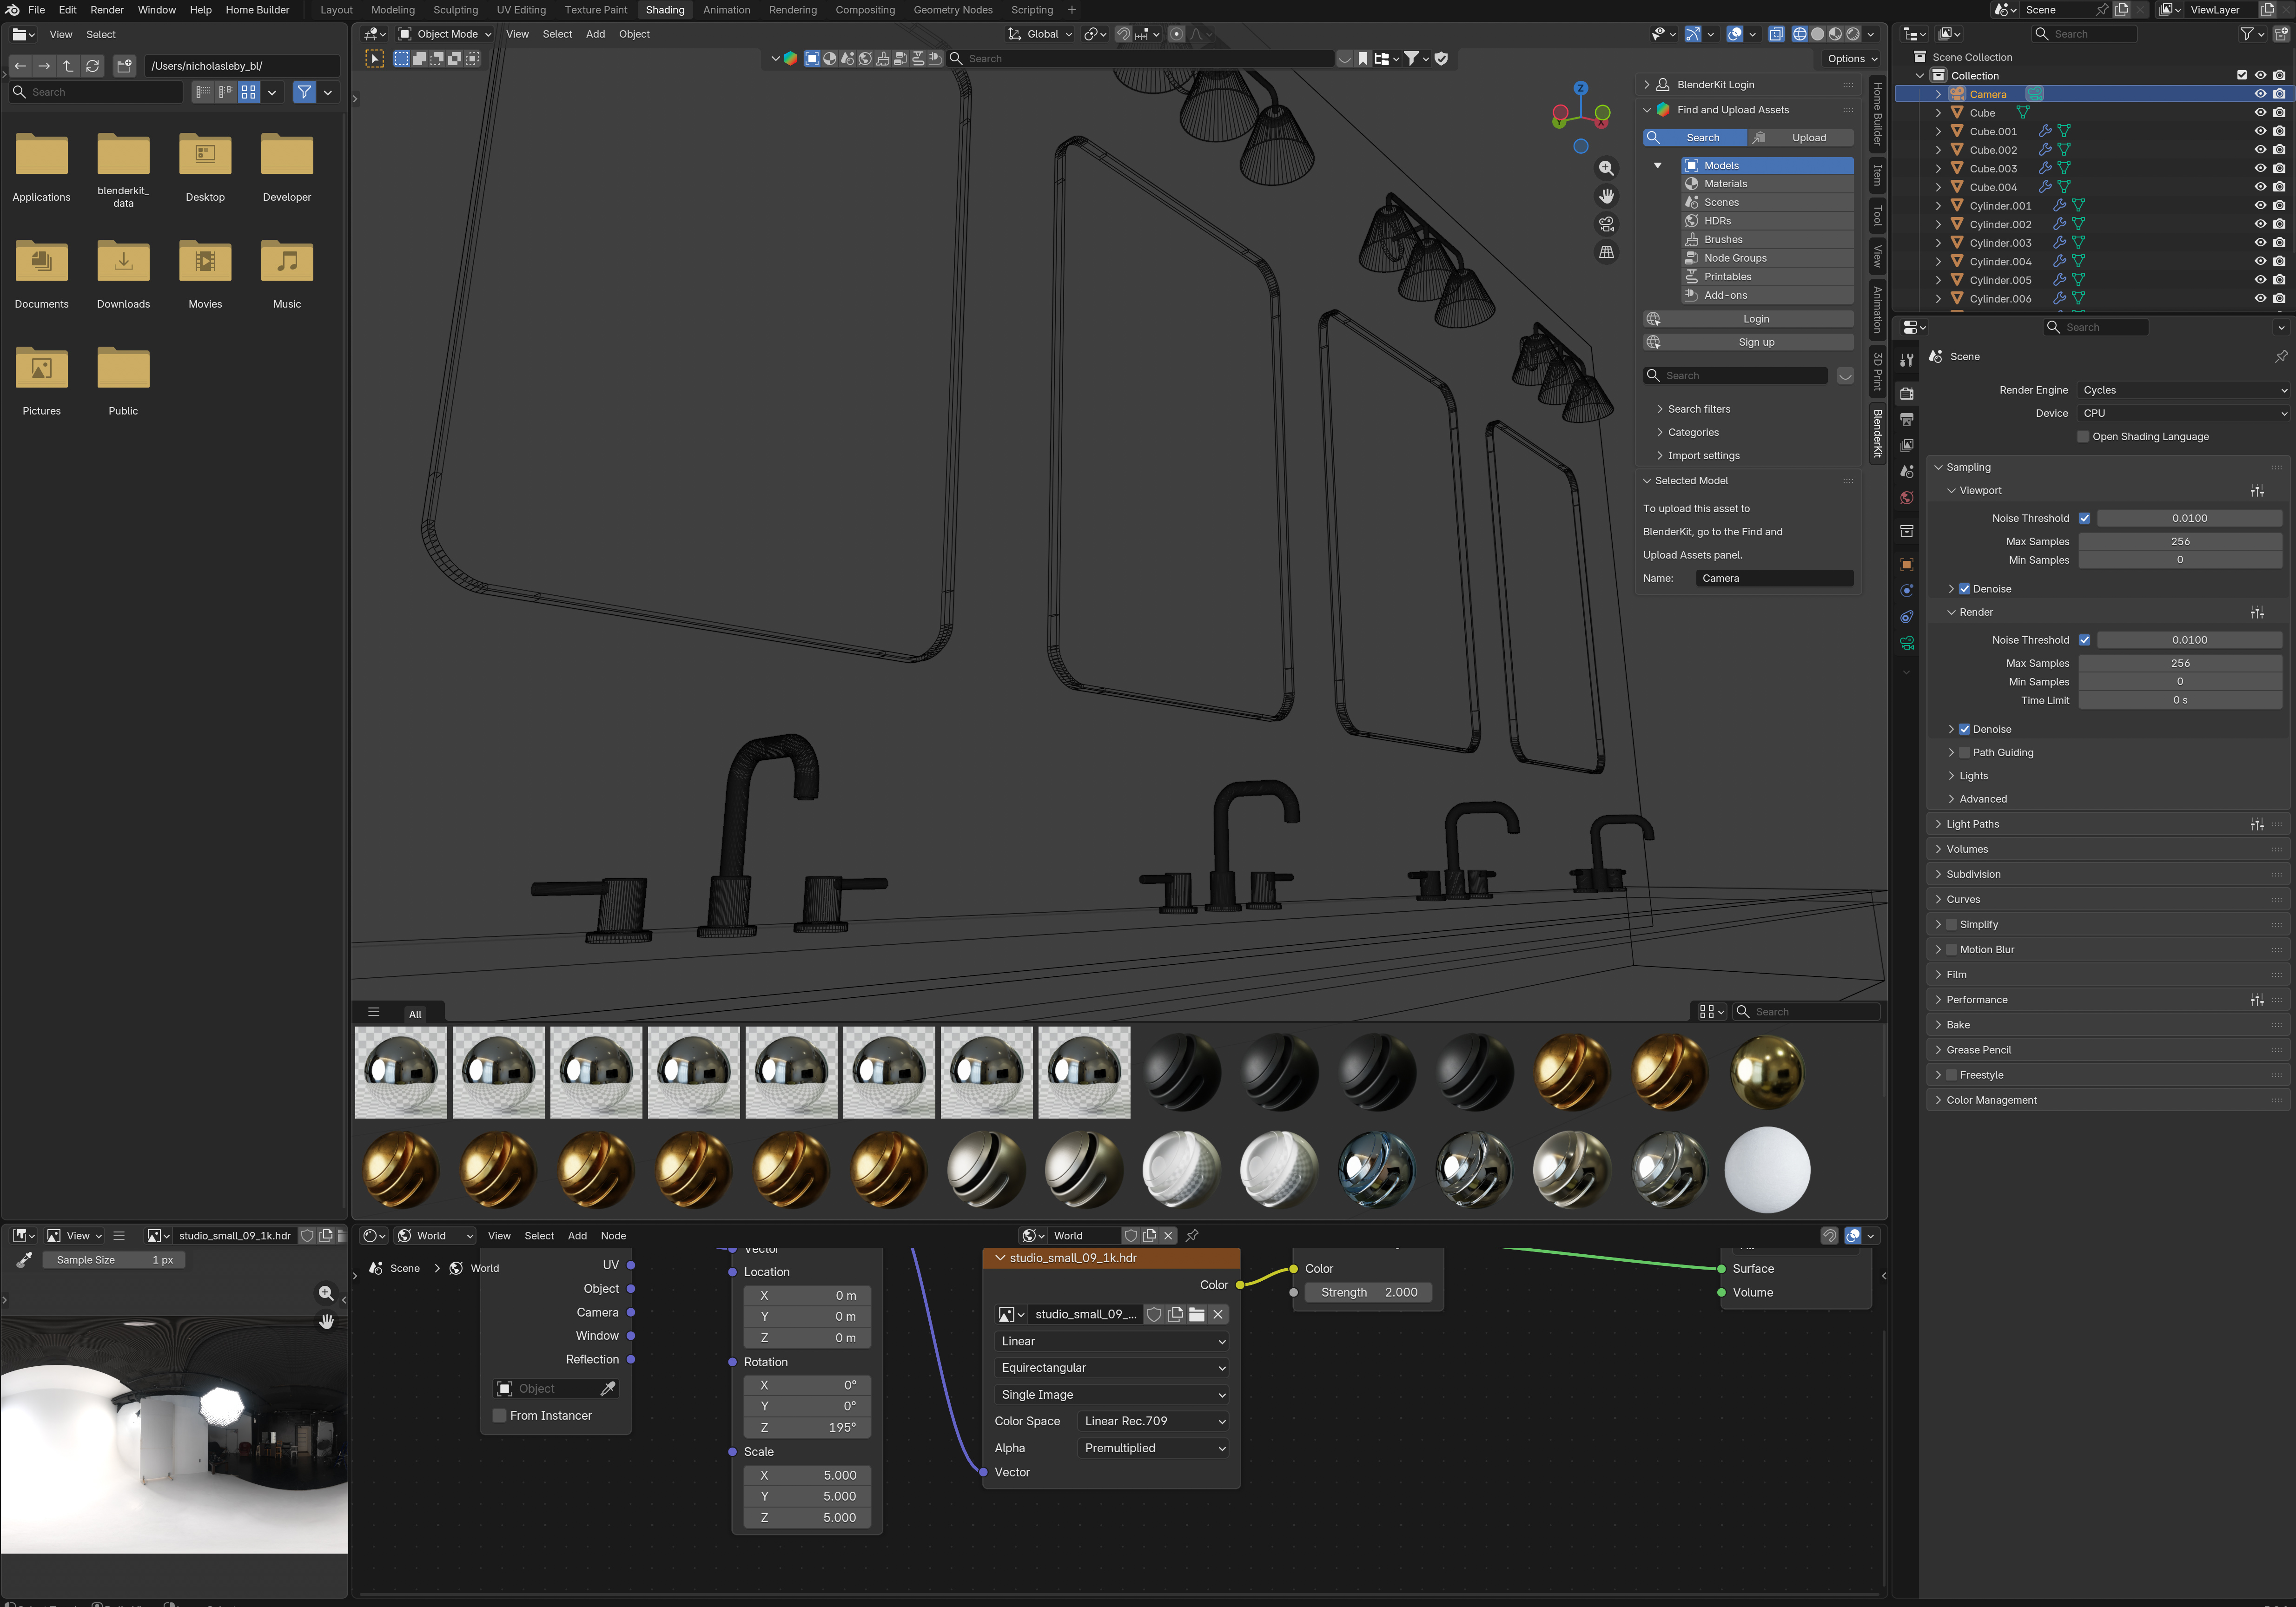
Task: Switch viewport shading to Rendered mode
Action: pos(1853,34)
